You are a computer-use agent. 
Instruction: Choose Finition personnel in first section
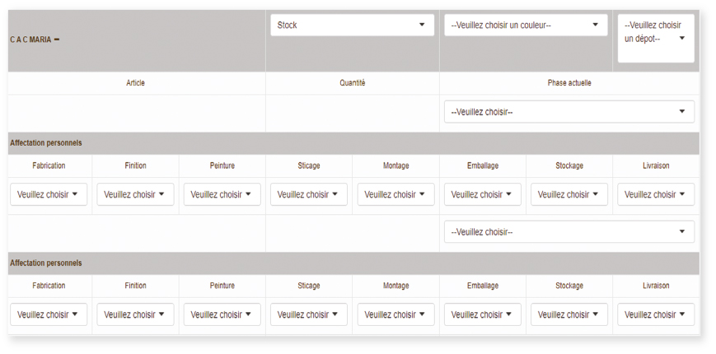point(135,194)
